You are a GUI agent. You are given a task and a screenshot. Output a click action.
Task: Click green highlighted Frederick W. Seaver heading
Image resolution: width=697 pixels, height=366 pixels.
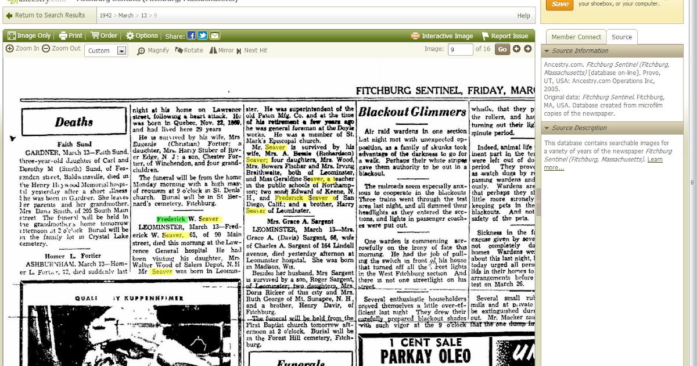[x=187, y=219]
